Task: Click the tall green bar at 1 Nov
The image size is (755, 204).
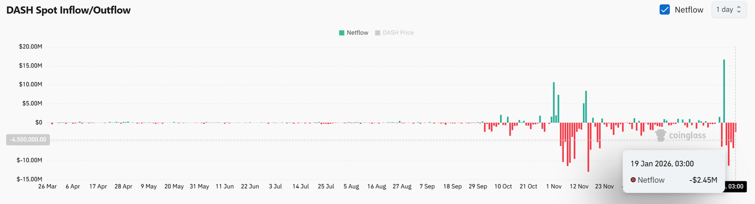Action: (554, 101)
